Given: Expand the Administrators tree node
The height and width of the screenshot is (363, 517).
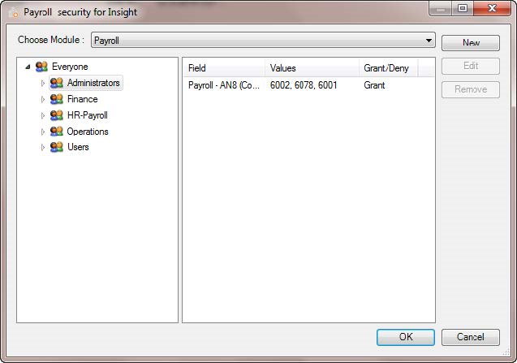Looking at the screenshot, I should pos(44,83).
